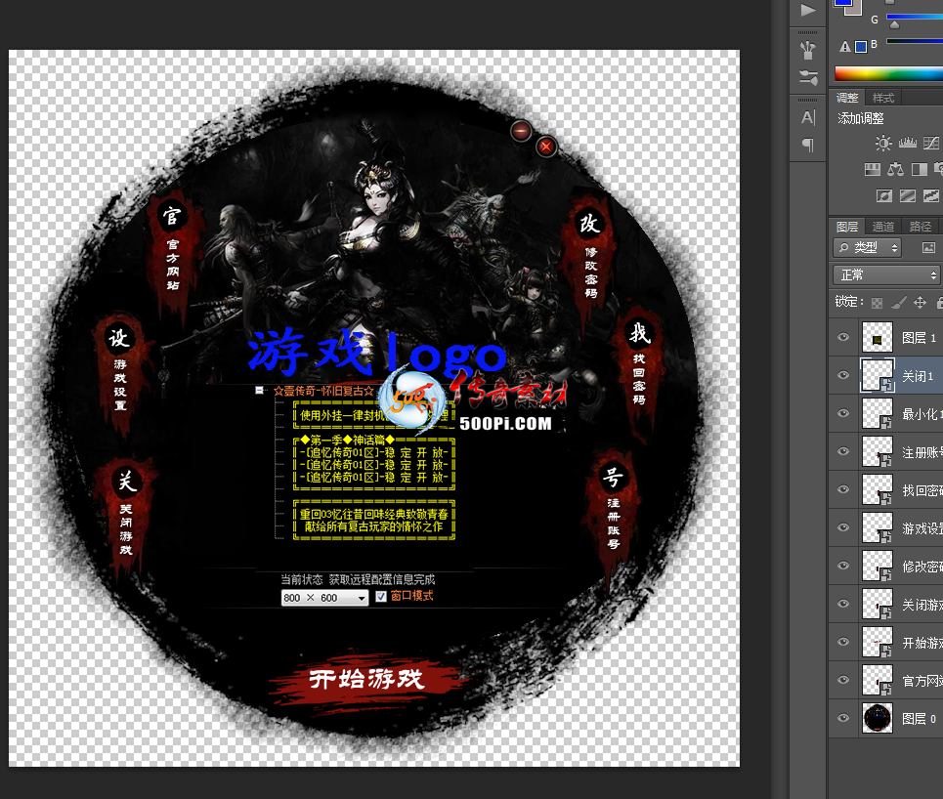The image size is (943, 799).
Task: Click the out-of-gamut warning triangle
Action: [x=845, y=46]
